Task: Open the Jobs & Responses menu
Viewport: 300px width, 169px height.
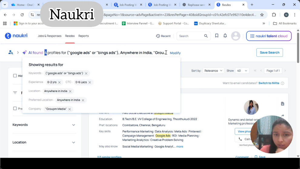Action: pyautogui.click(x=49, y=36)
